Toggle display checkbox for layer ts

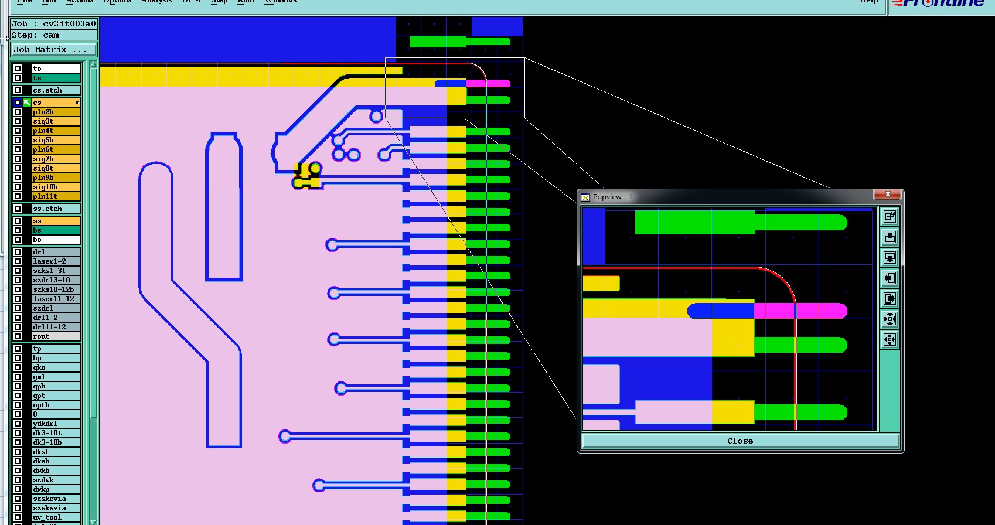pos(18,78)
